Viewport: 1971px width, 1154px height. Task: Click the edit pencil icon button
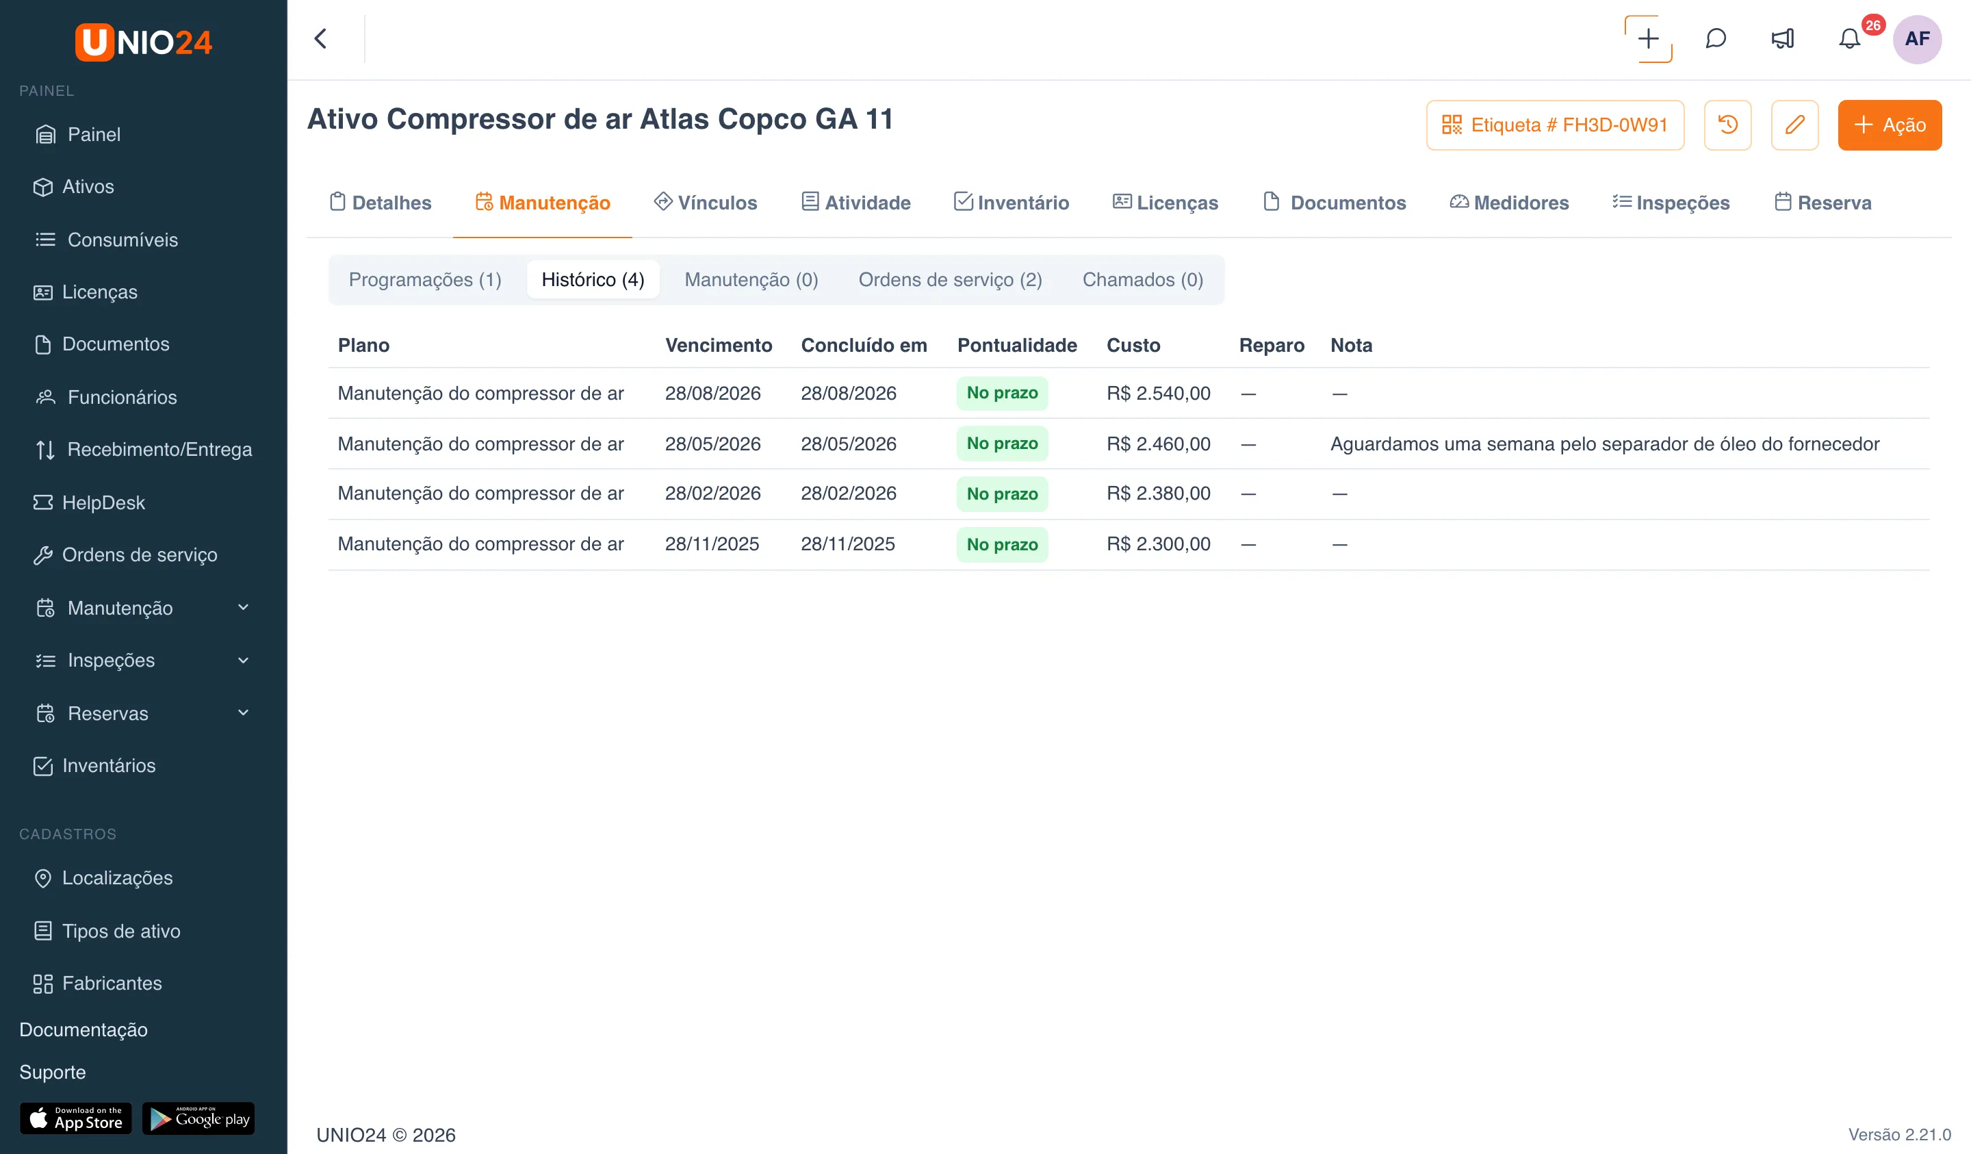point(1794,125)
